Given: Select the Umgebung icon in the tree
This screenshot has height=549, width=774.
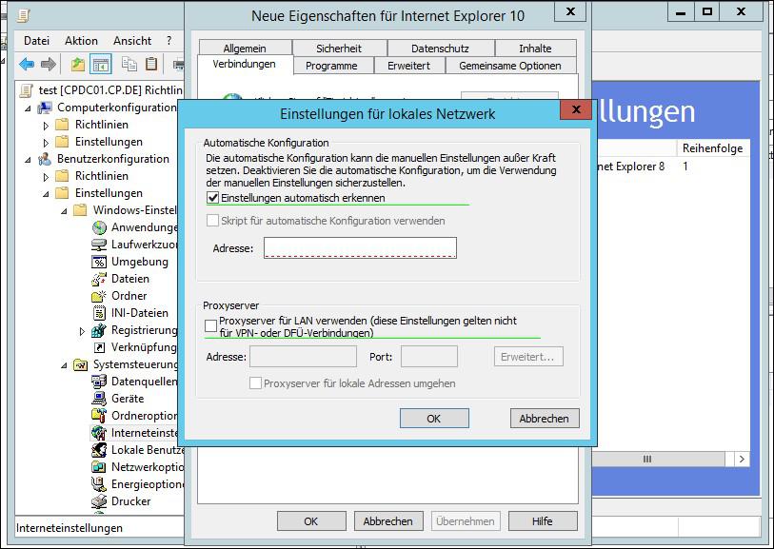Looking at the screenshot, I should click(x=99, y=262).
